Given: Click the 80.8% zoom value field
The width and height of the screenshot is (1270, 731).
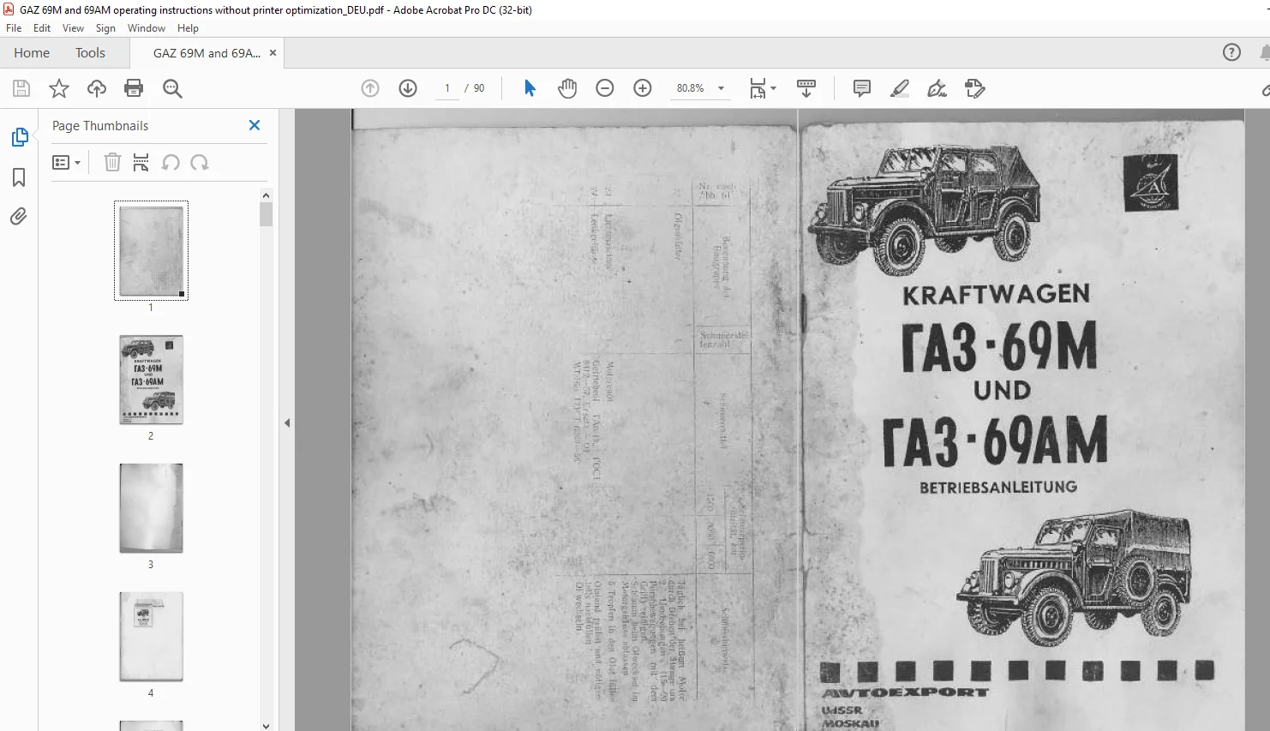Looking at the screenshot, I should pos(691,88).
